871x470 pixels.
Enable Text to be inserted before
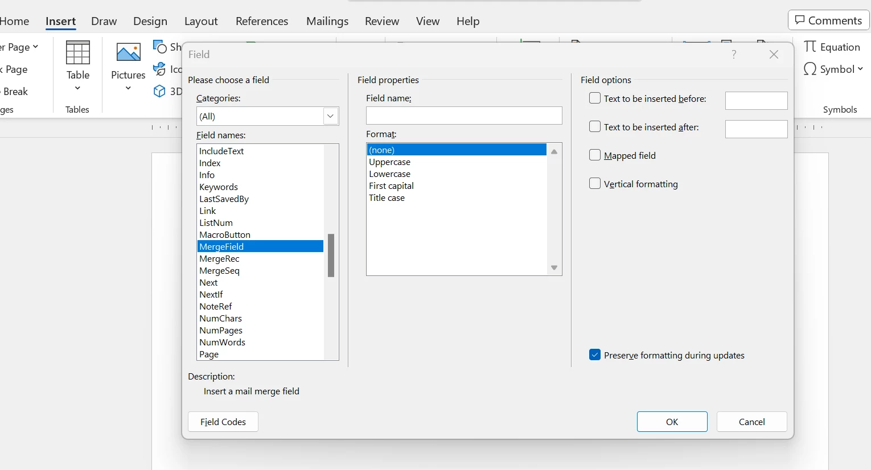click(x=595, y=98)
